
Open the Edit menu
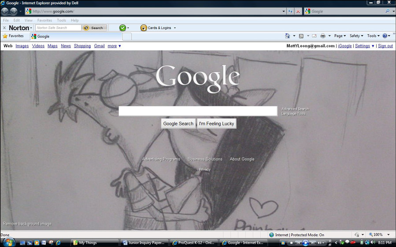[x=17, y=20]
